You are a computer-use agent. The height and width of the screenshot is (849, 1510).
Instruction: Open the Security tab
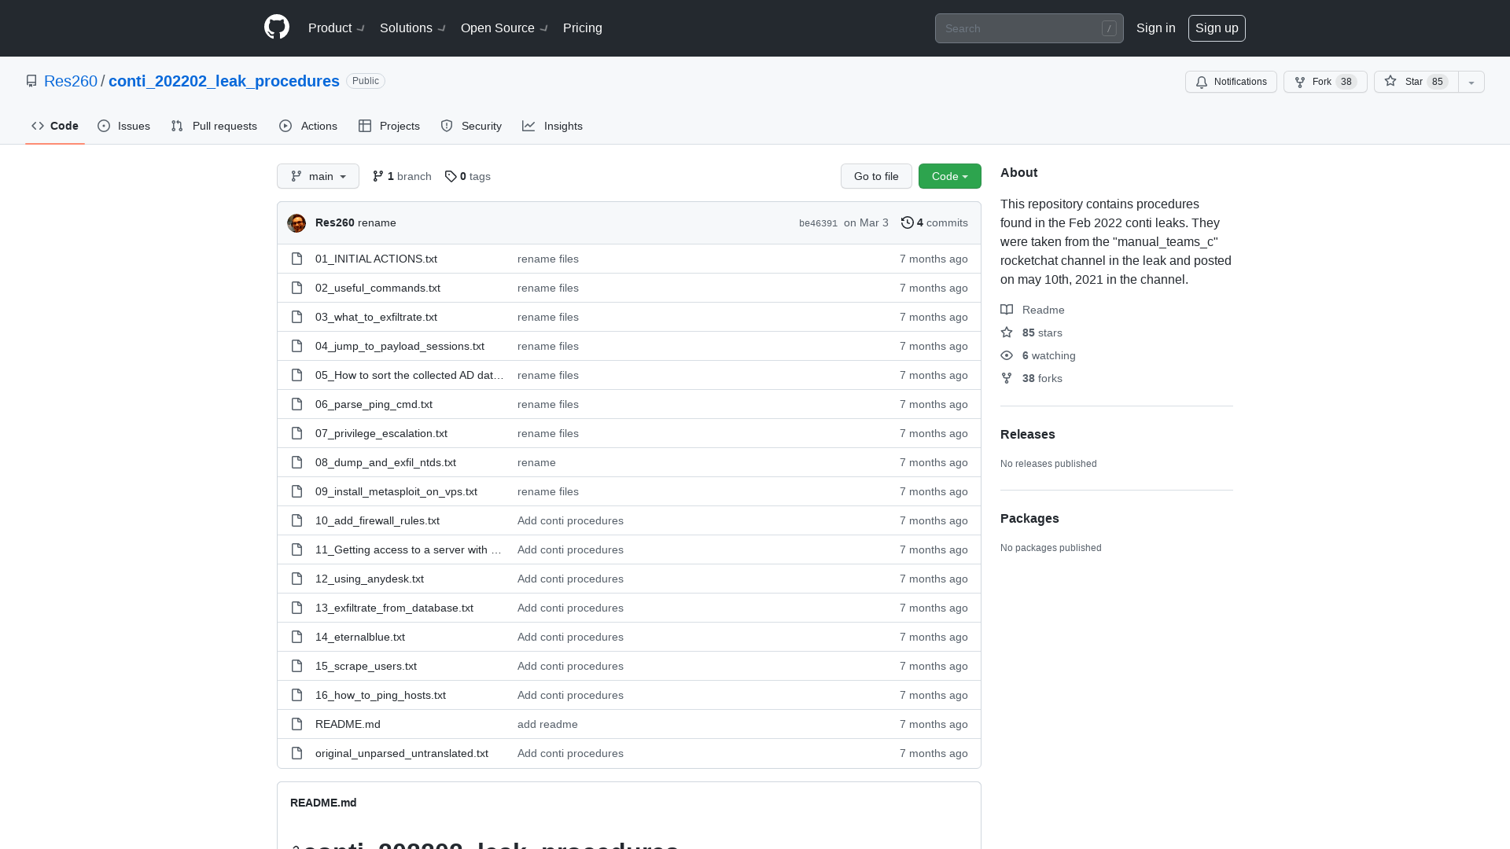click(471, 126)
